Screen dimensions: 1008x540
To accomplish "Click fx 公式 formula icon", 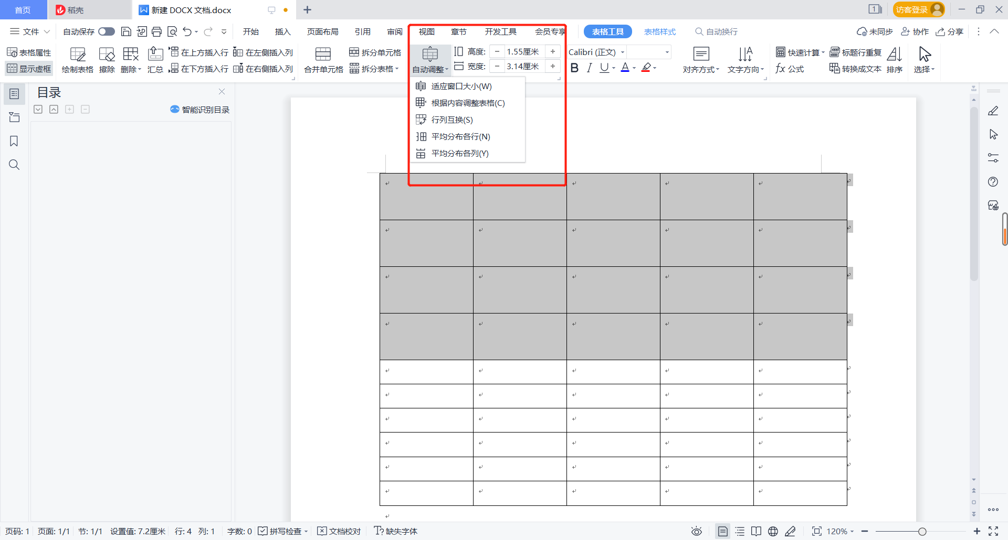I will pos(790,69).
